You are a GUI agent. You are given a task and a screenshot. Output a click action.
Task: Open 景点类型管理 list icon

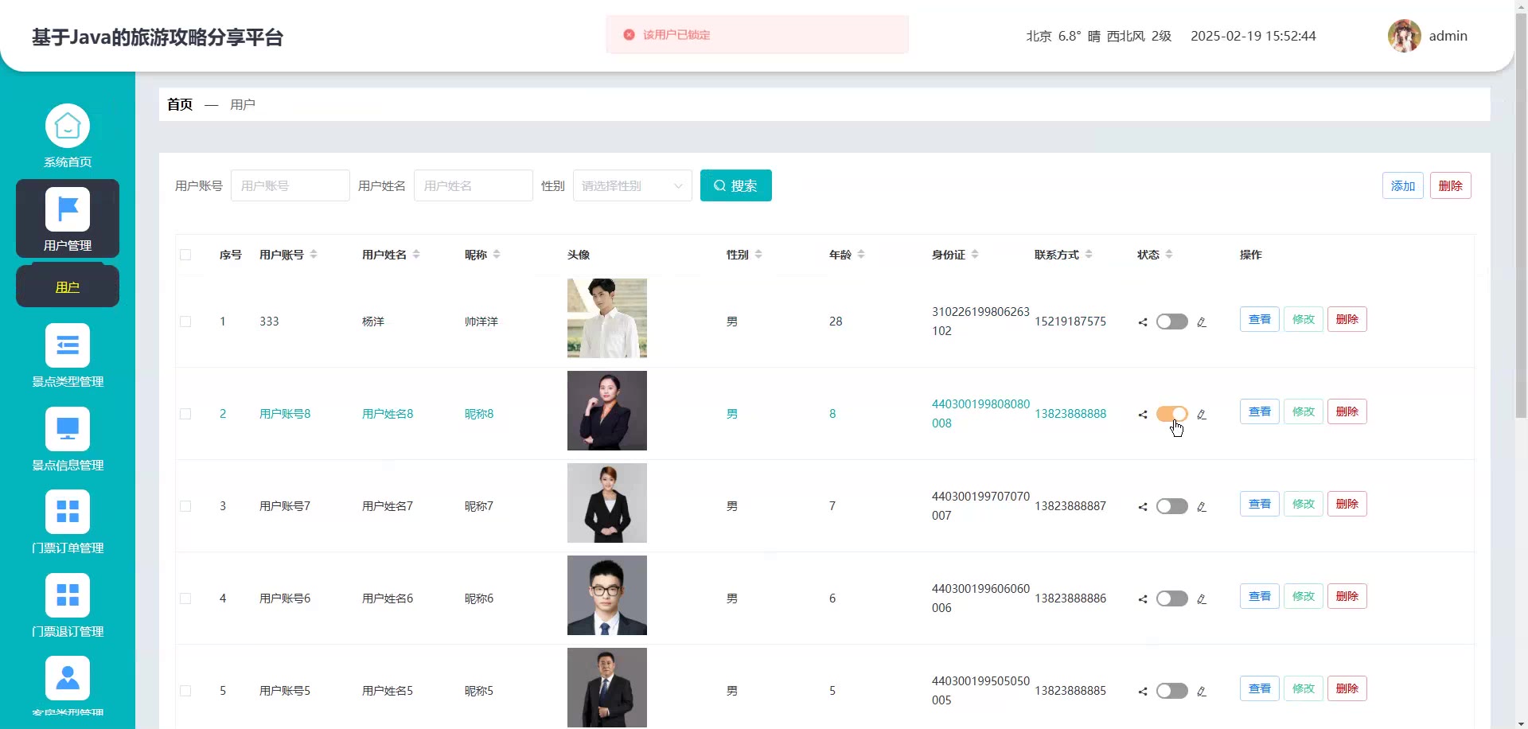[x=68, y=345]
